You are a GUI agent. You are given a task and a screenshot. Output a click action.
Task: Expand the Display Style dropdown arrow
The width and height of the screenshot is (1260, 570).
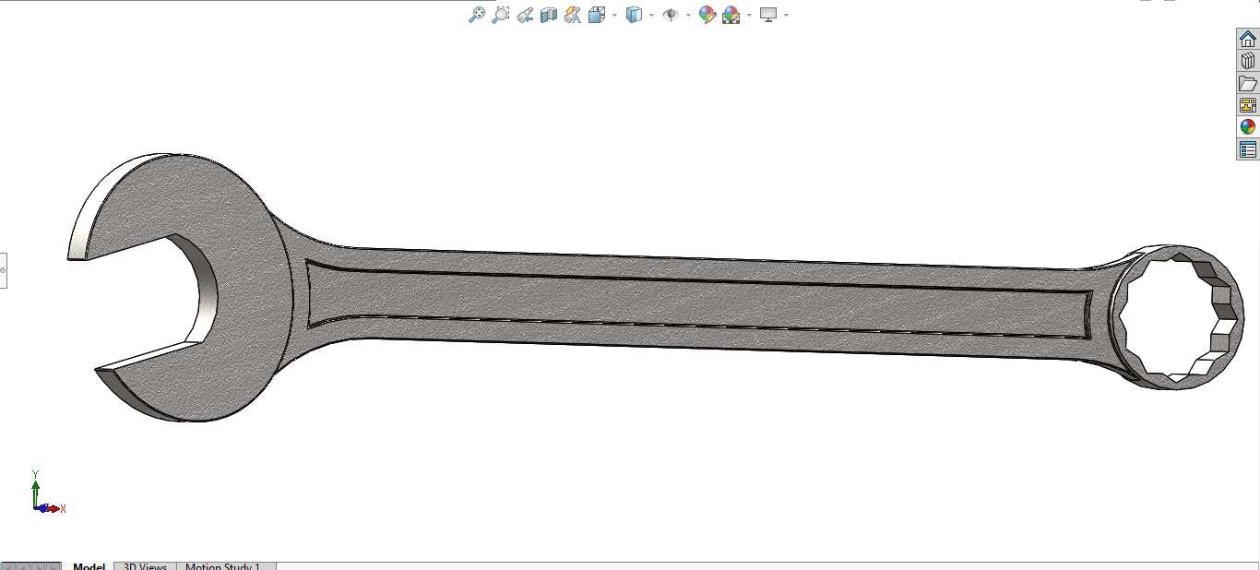coord(651,15)
